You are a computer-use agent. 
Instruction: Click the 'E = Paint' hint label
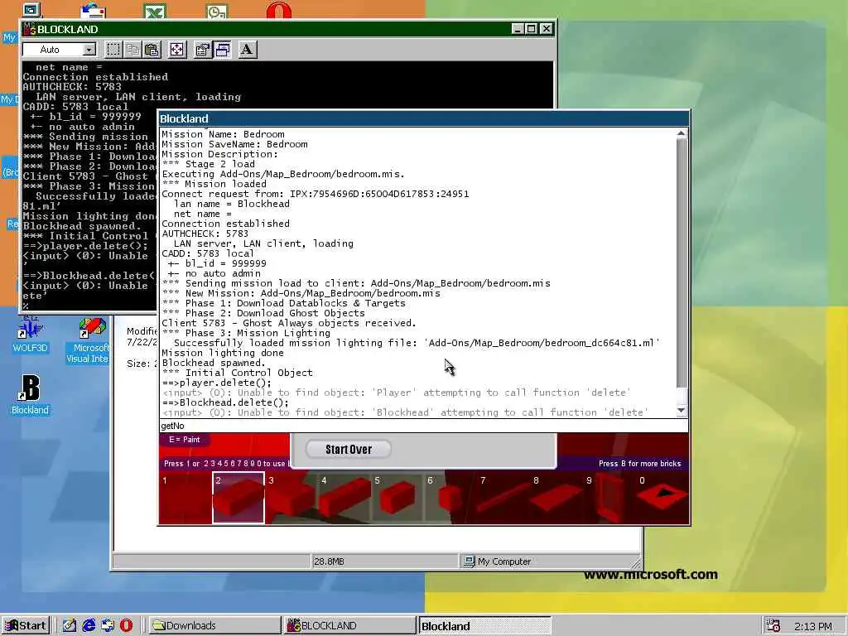coord(185,439)
